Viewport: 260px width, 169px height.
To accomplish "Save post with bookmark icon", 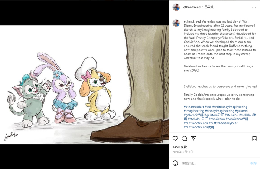I will point(254,139).
